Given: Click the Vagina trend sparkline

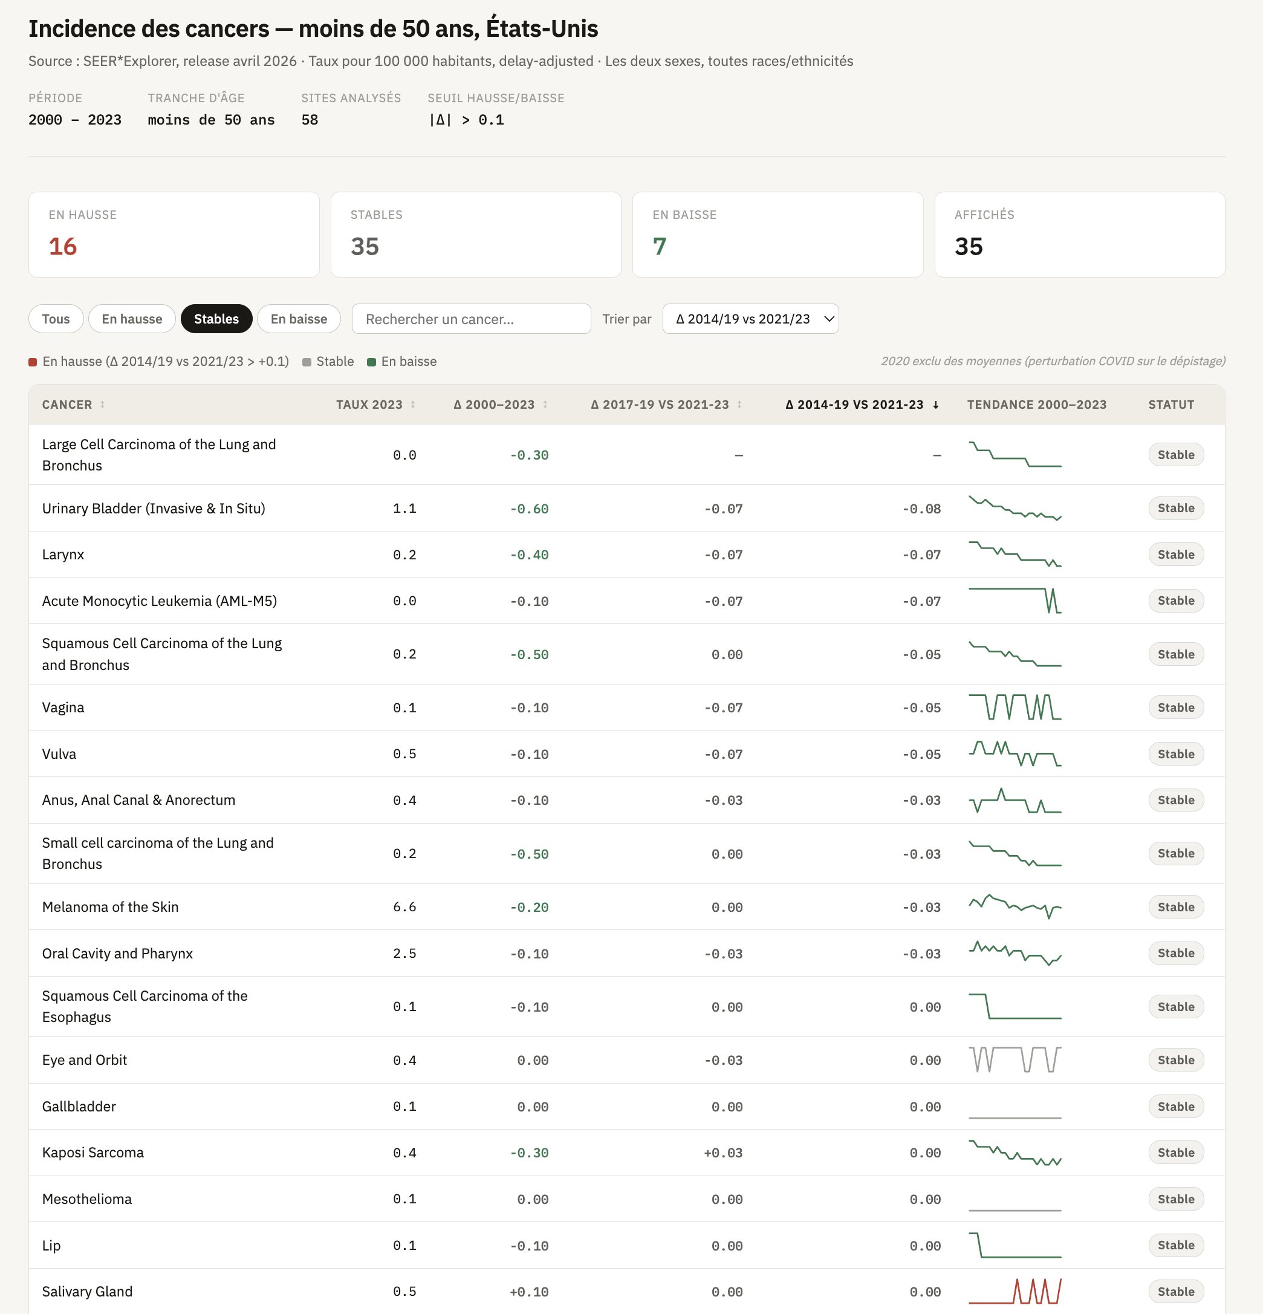Looking at the screenshot, I should 1015,707.
